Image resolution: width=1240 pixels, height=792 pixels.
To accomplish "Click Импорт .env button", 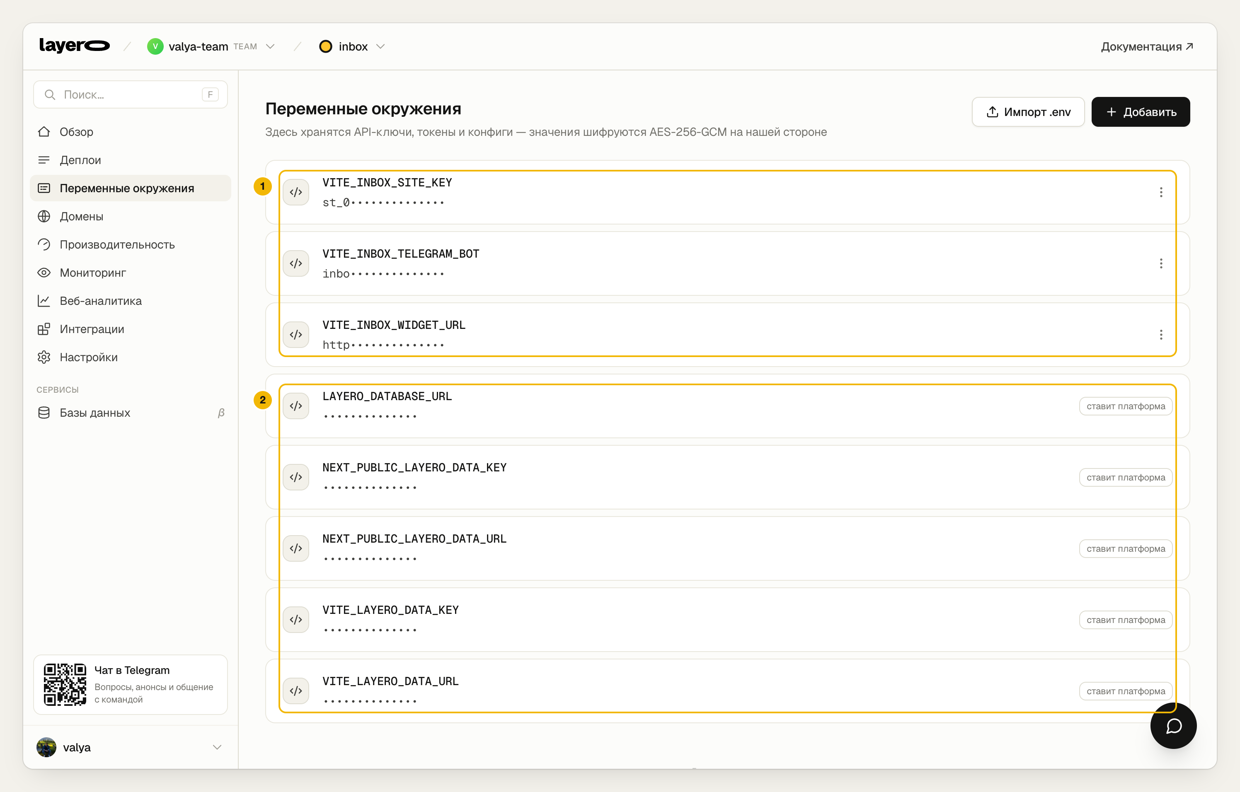I will [1028, 112].
